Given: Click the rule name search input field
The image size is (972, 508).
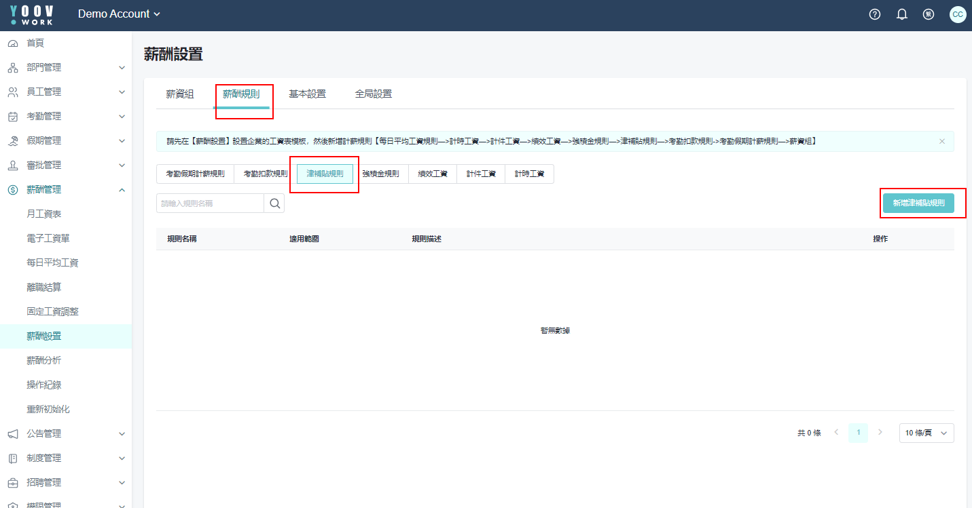Looking at the screenshot, I should click(210, 203).
